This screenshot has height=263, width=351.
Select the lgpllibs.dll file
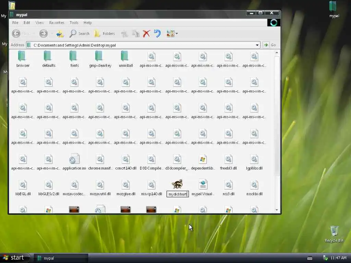click(254, 162)
